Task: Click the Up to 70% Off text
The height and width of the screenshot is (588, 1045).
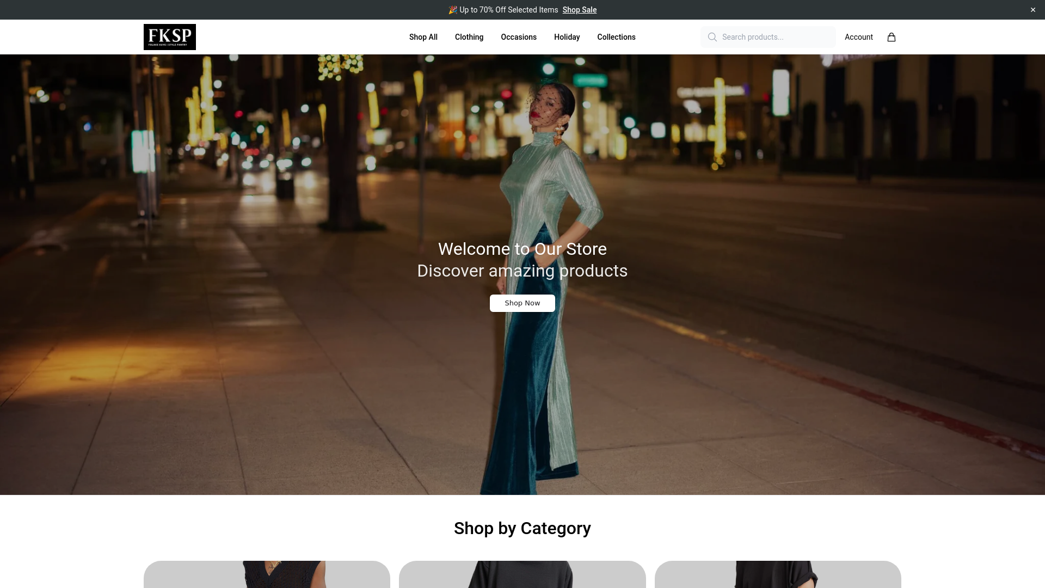Action: click(509, 10)
